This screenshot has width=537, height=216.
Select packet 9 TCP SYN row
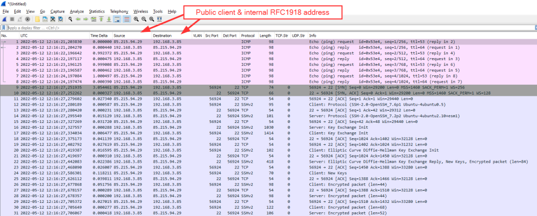(268, 87)
